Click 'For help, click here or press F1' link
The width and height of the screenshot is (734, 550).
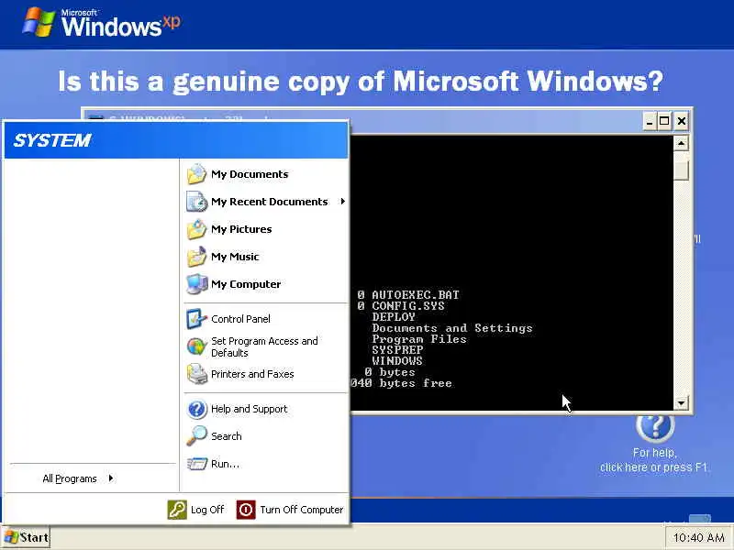pos(654,460)
